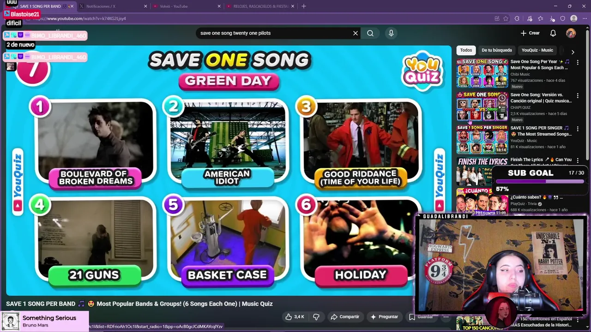
Task: Start voice search with microphone icon
Action: click(x=391, y=33)
